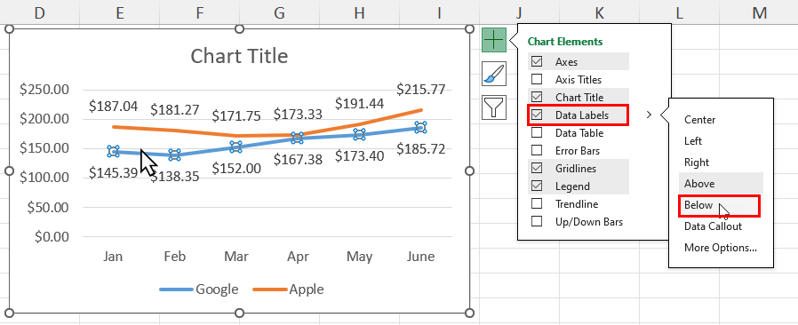The height and width of the screenshot is (325, 798).
Task: Open the Chart Filters funnel button
Action: 494,107
